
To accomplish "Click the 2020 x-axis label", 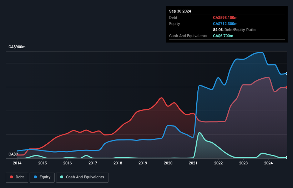I will (x=168, y=163).
